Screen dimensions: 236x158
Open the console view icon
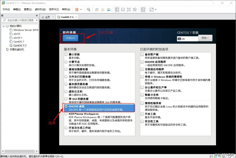[x=143, y=9]
